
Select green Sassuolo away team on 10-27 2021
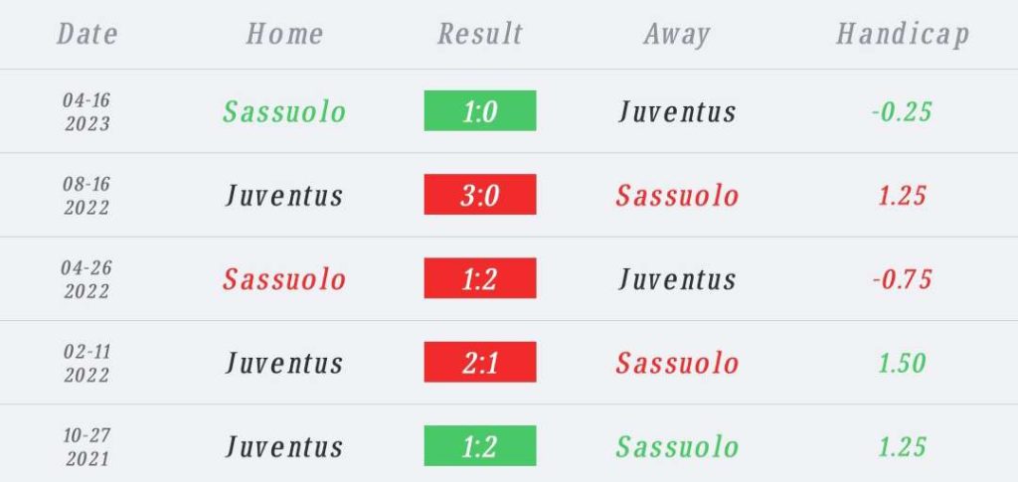pyautogui.click(x=677, y=446)
